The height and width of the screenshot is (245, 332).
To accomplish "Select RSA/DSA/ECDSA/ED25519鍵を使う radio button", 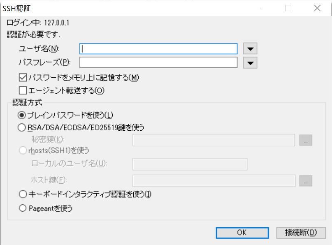I will pos(22,127).
